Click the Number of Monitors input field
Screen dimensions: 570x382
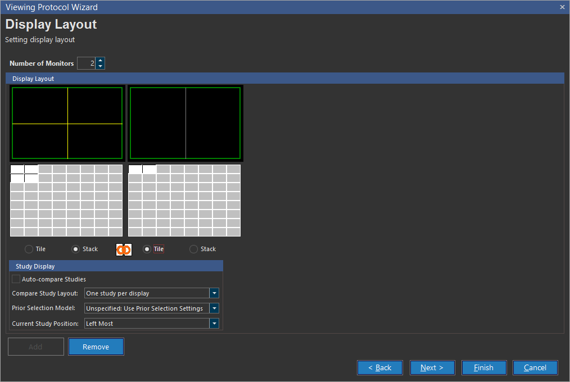(x=86, y=63)
